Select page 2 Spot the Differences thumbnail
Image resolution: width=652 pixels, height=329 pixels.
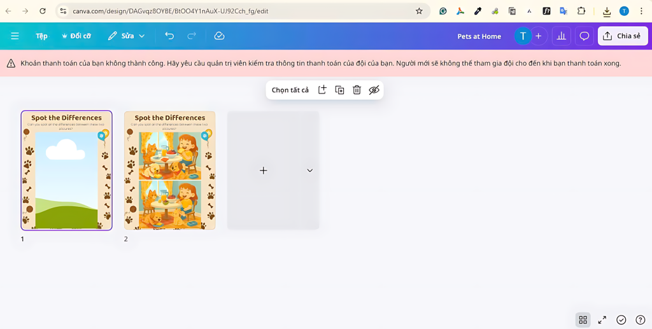[x=169, y=171]
